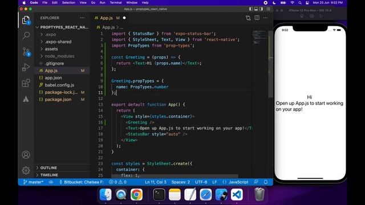Viewport: 365px width, 205px height.
Task: Expand the .expo-shared folder
Action: 62,42
